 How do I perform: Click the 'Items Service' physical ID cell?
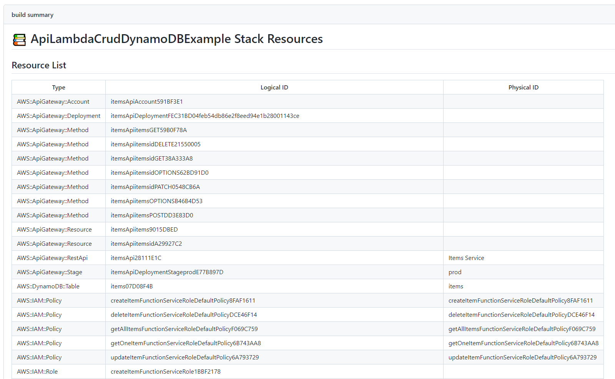[x=524, y=258]
